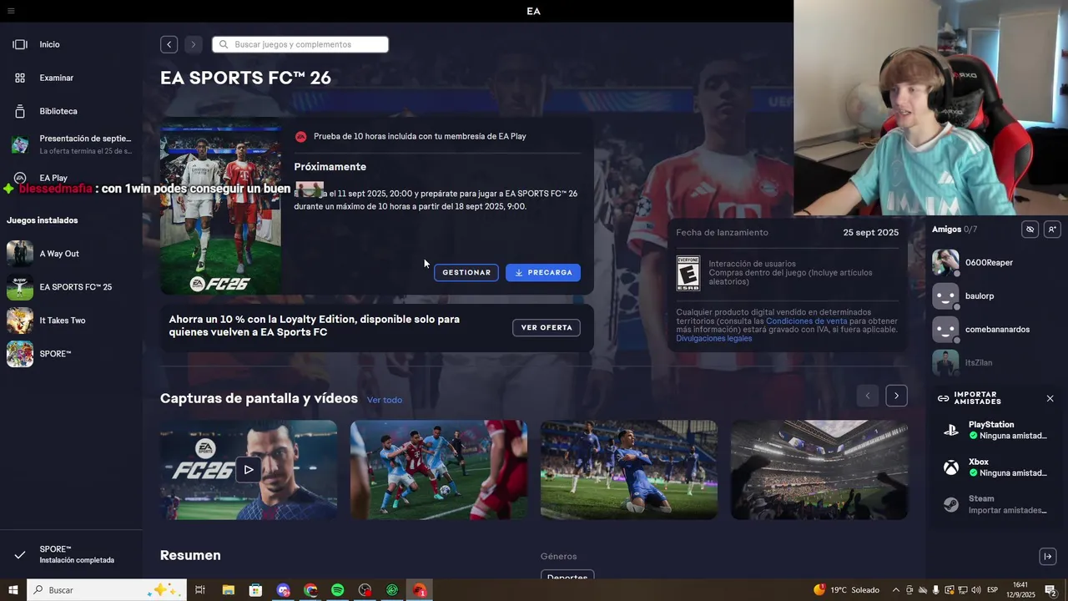Click the EA app taskbar icon
The height and width of the screenshot is (601, 1068).
click(420, 590)
